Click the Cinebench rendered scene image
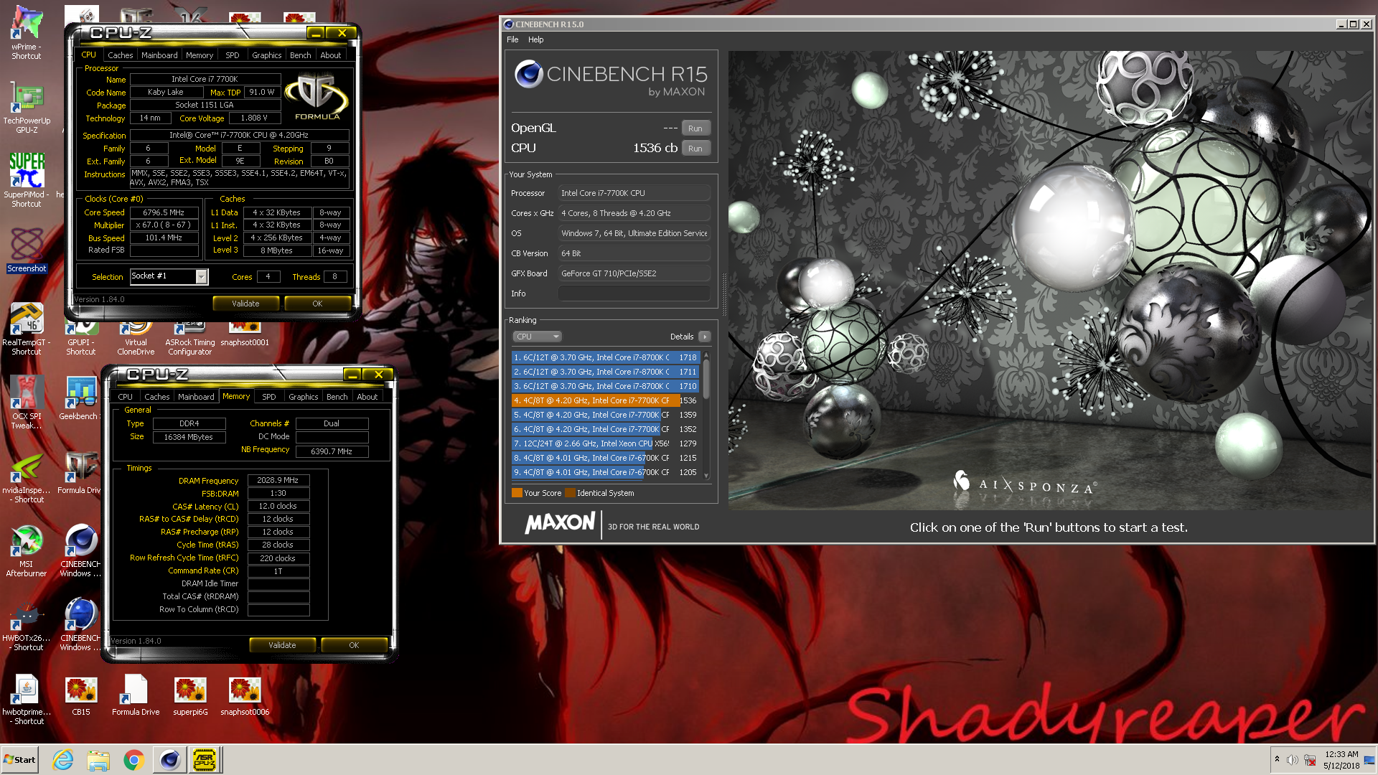 tap(1049, 280)
